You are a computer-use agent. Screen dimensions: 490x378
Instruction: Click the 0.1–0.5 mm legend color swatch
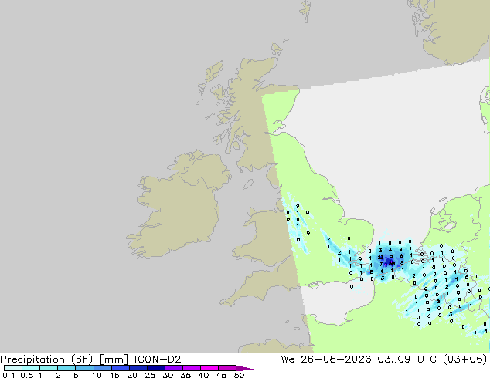click(x=13, y=368)
